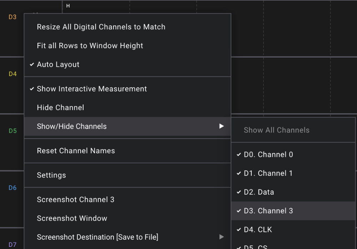Screen dimensions: 357x249
Task: Select Hide Channel from the menu
Action: coord(60,107)
